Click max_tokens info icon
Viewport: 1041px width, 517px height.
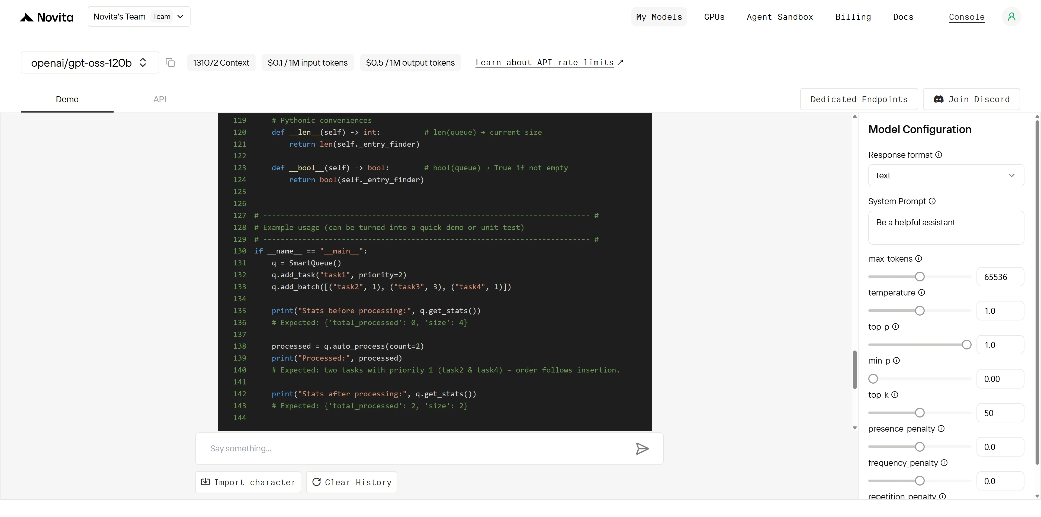(x=918, y=259)
